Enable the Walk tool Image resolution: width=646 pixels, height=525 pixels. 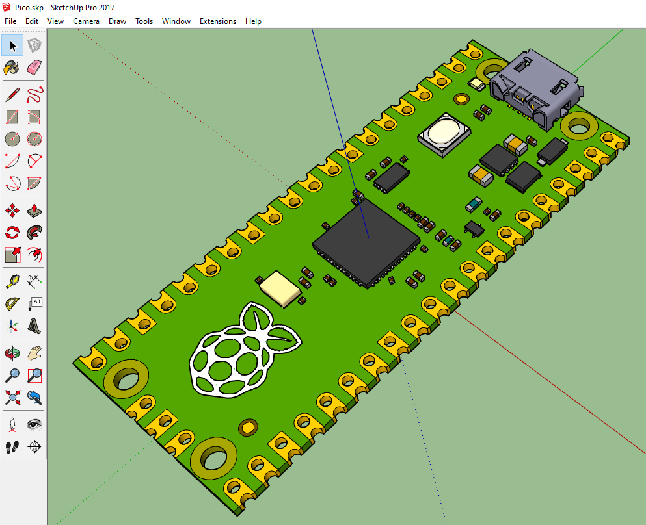pos(11,446)
